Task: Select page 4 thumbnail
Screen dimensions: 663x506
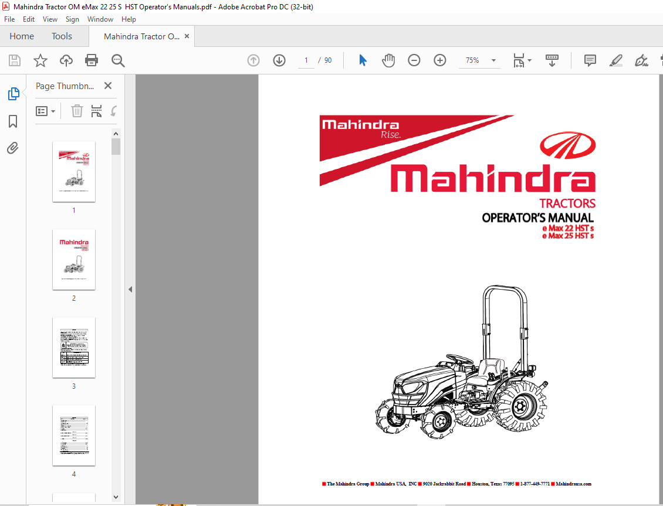Action: pyautogui.click(x=74, y=435)
